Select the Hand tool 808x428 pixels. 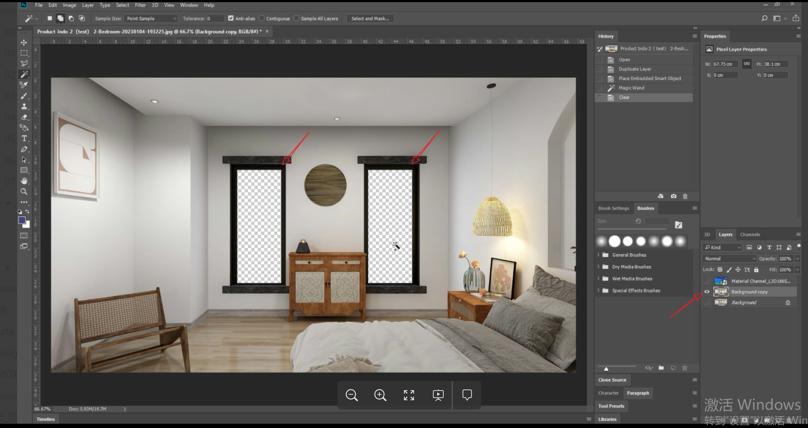(x=24, y=181)
